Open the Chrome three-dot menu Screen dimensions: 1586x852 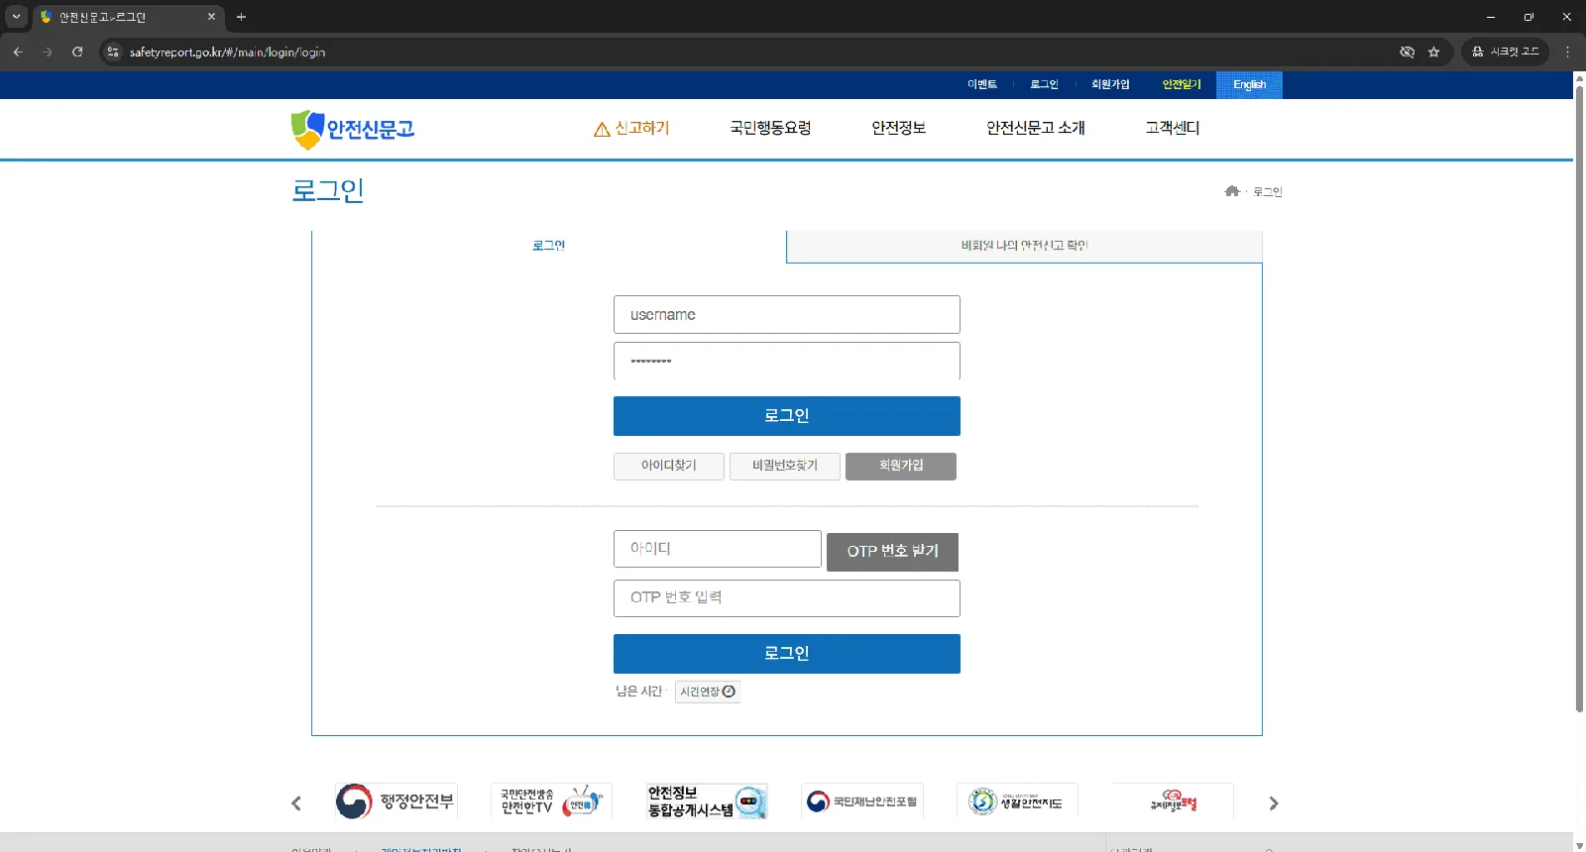click(x=1567, y=52)
